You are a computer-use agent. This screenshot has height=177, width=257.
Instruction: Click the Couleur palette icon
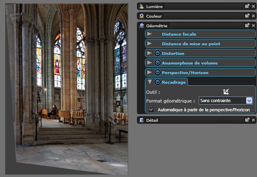coord(141,16)
